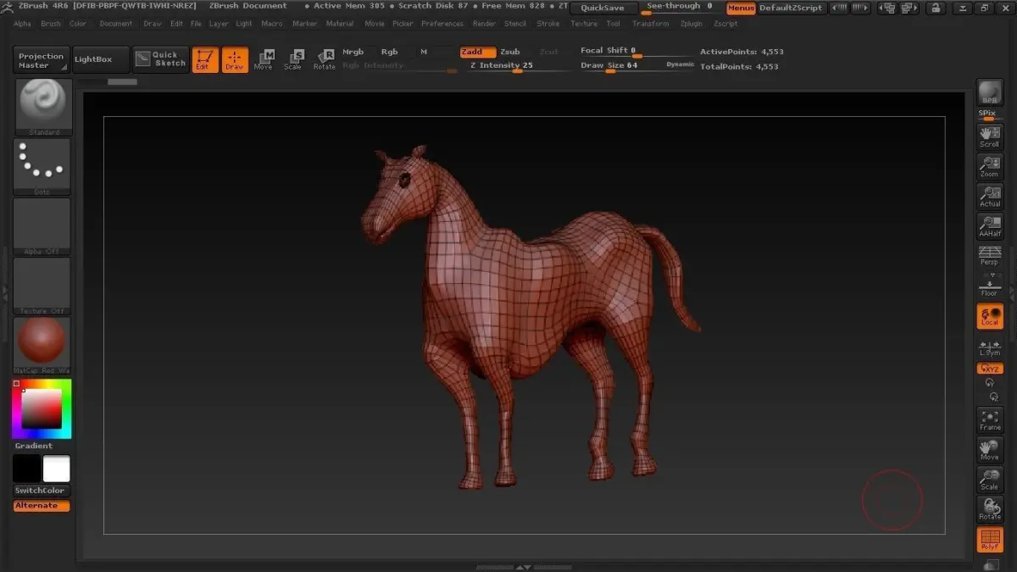Screen dimensions: 1017x572
Task: Toggle Perspective (Persp) view
Action: tap(990, 255)
